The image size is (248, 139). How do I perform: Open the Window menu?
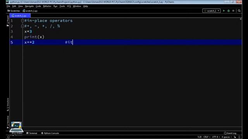(77, 6)
